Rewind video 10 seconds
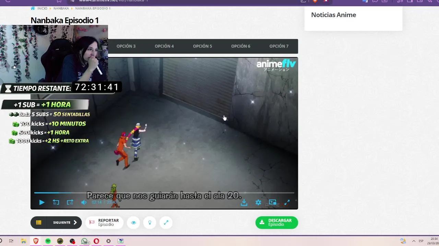This screenshot has height=246, width=439. coord(56,202)
